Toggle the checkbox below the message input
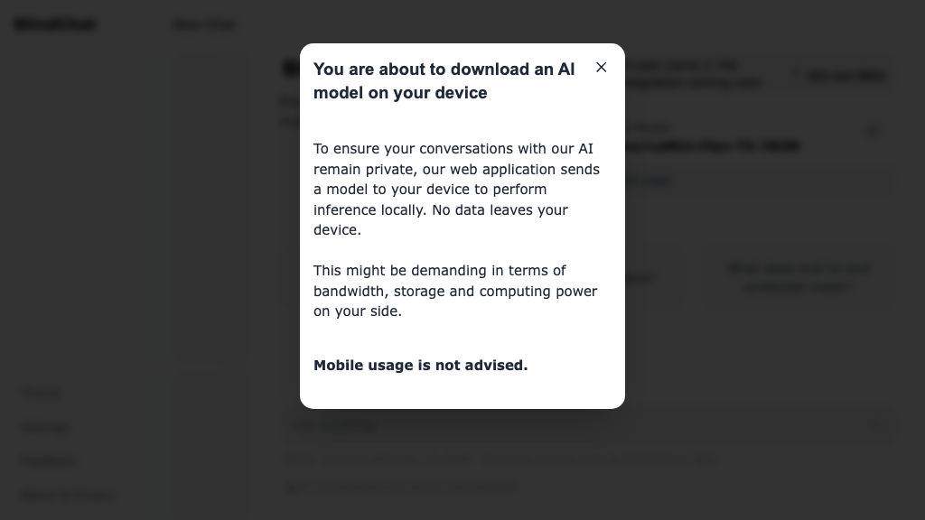This screenshot has width=925, height=520. coord(292,487)
